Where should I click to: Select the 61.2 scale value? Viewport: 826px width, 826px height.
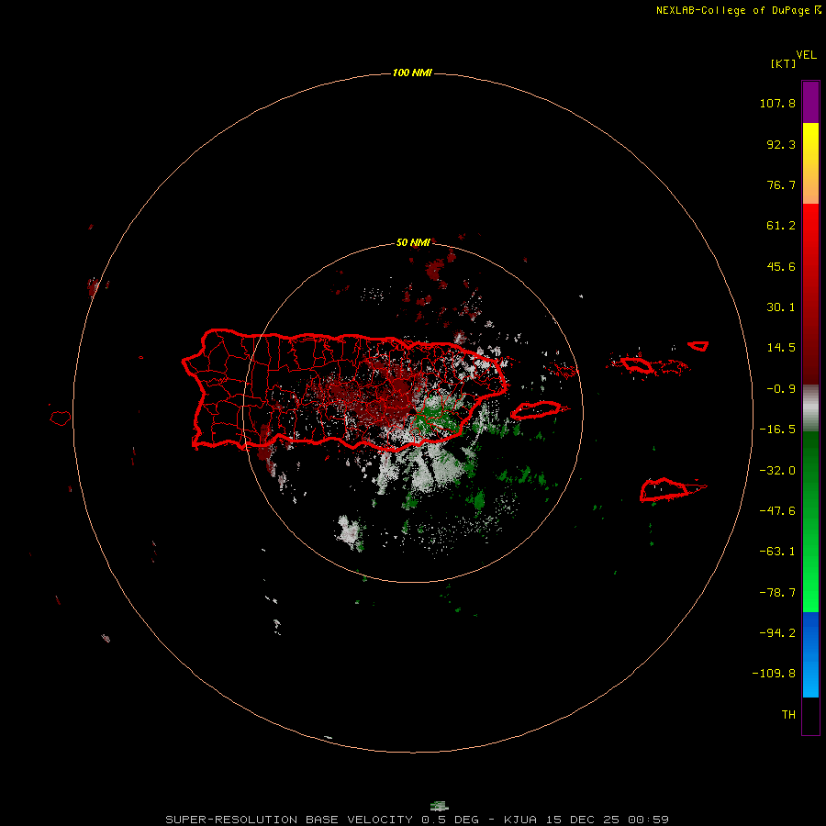(x=781, y=226)
